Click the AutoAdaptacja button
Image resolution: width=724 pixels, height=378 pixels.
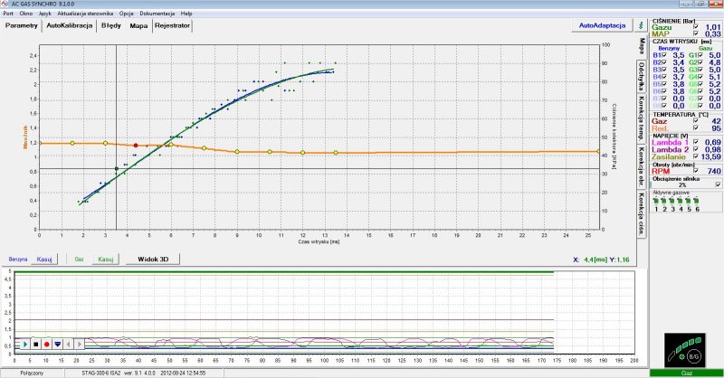[x=602, y=25]
